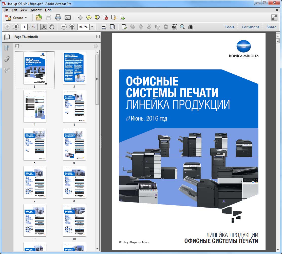The height and width of the screenshot is (254, 282).
Task: Click the Save disk icon
Action: pos(48,18)
